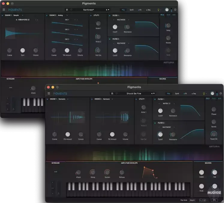Open Engine 1 Harmonic type dropdown
224x203 pixels.
[68, 99]
